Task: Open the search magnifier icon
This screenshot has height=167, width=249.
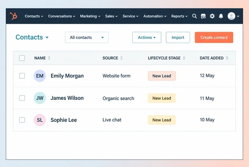Action: (x=194, y=16)
